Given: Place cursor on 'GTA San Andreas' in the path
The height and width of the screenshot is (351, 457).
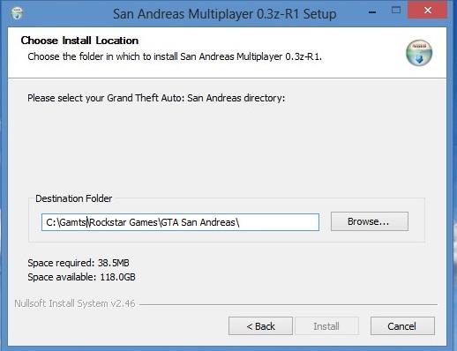Looking at the screenshot, I should [199, 222].
